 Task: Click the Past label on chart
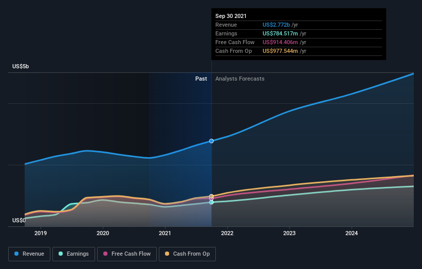(201, 79)
